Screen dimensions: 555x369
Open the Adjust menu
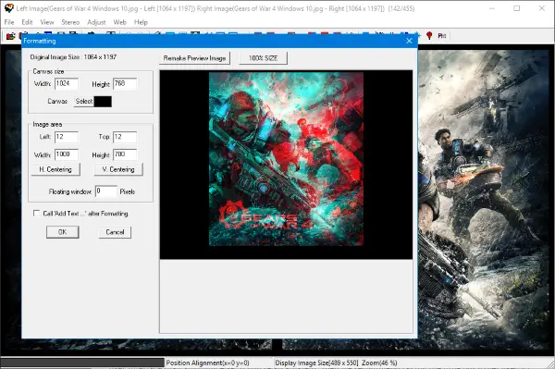[x=96, y=22]
